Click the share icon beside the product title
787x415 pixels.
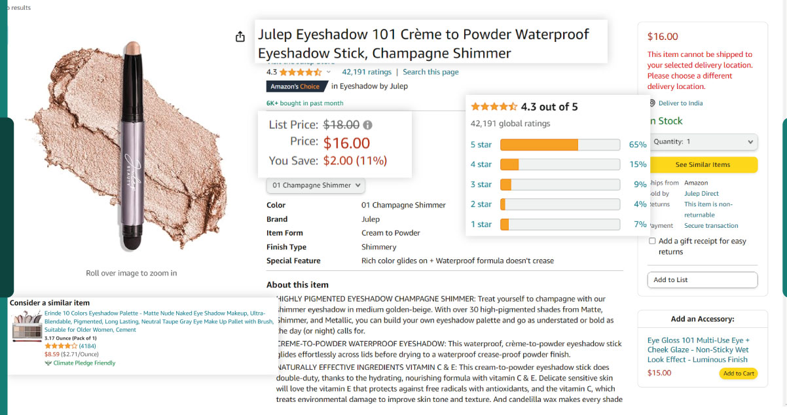(x=240, y=37)
